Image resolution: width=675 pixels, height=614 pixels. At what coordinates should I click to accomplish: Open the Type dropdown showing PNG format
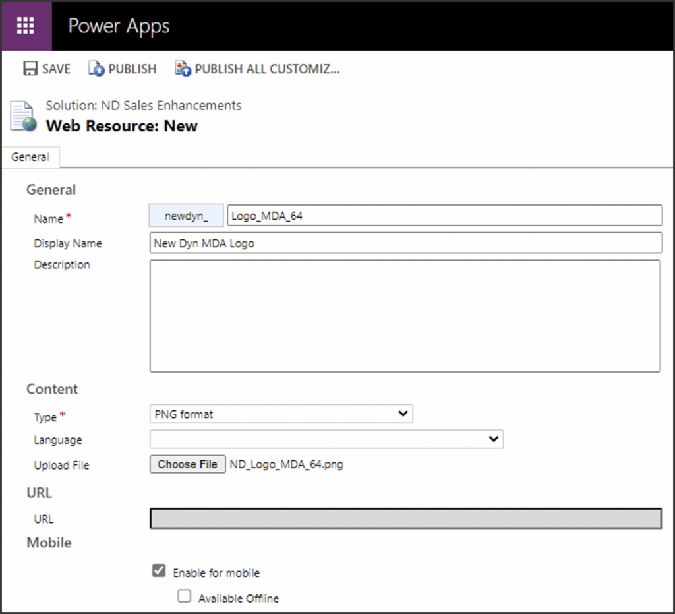pos(281,414)
